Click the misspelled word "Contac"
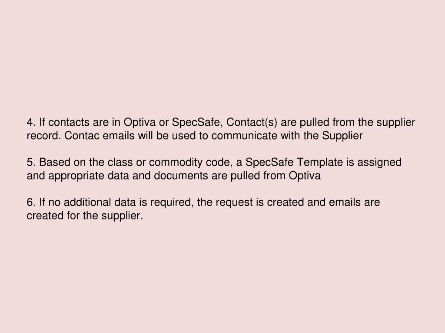Viewport: 445px width, 333px height. pos(82,136)
